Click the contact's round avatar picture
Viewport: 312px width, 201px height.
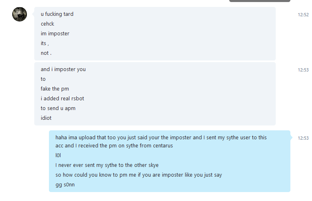pyautogui.click(x=20, y=14)
